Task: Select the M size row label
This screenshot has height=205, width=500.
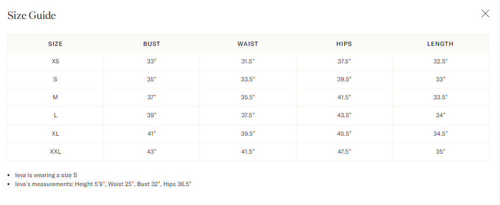Action: click(55, 97)
